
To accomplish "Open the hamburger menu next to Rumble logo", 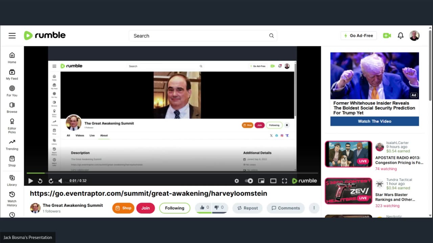I will (x=12, y=35).
